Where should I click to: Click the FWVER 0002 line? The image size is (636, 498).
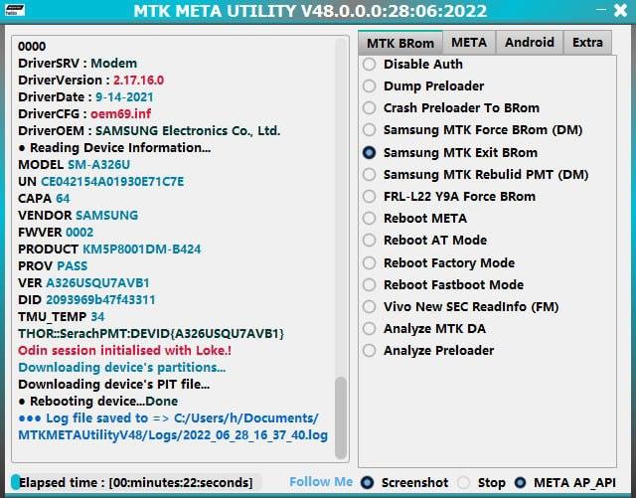point(56,233)
